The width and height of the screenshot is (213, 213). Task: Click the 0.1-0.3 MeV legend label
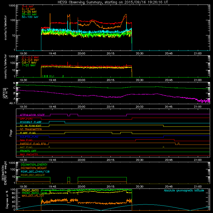tap(30, 57)
